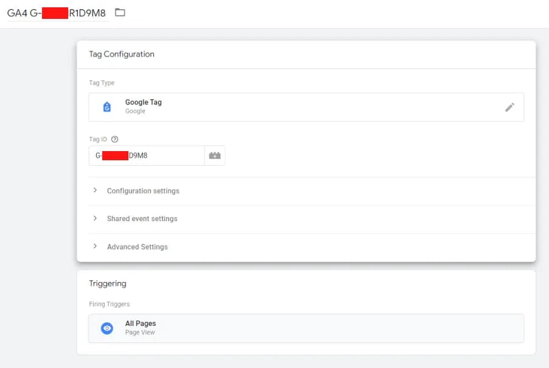Open the Tag ID help question mark

click(x=114, y=139)
